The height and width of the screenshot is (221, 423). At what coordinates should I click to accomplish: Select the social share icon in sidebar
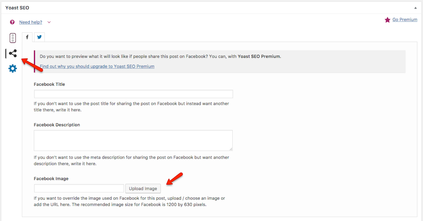pyautogui.click(x=13, y=54)
